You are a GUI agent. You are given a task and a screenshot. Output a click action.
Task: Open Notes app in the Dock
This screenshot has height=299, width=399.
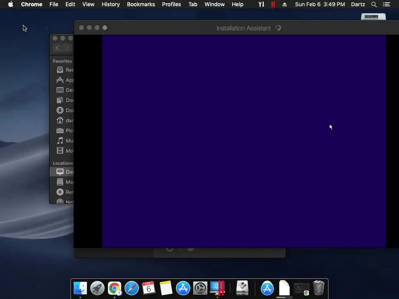(x=166, y=288)
